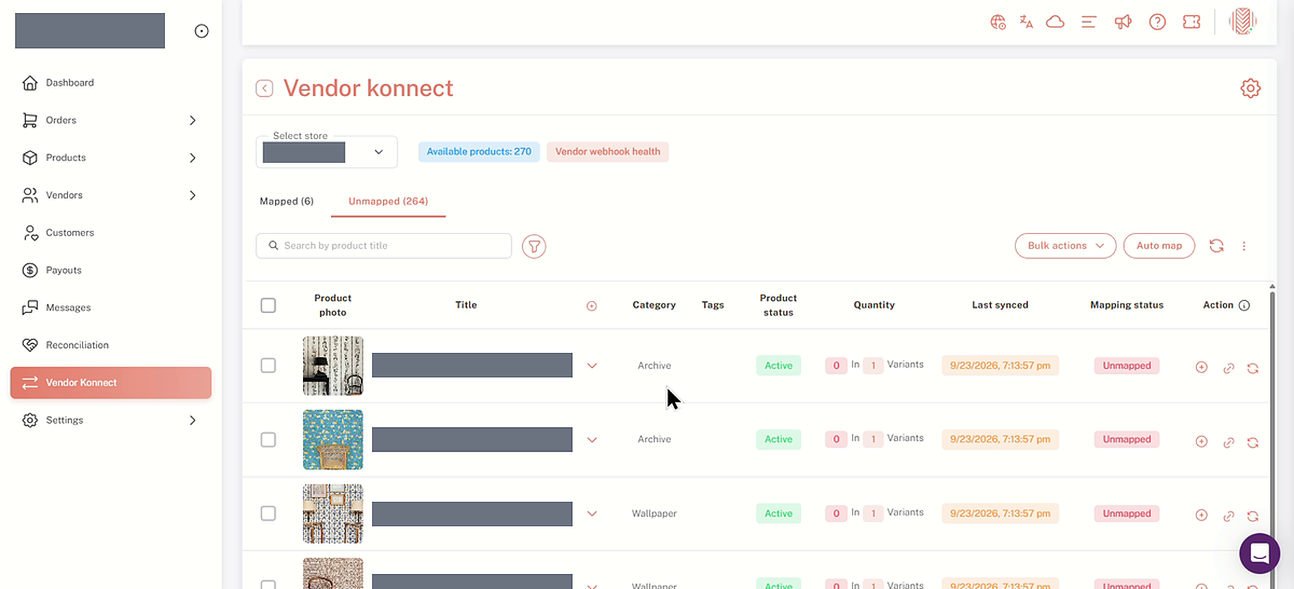The width and height of the screenshot is (1294, 589).
Task: Open blue floral product thumbnail
Action: click(333, 440)
